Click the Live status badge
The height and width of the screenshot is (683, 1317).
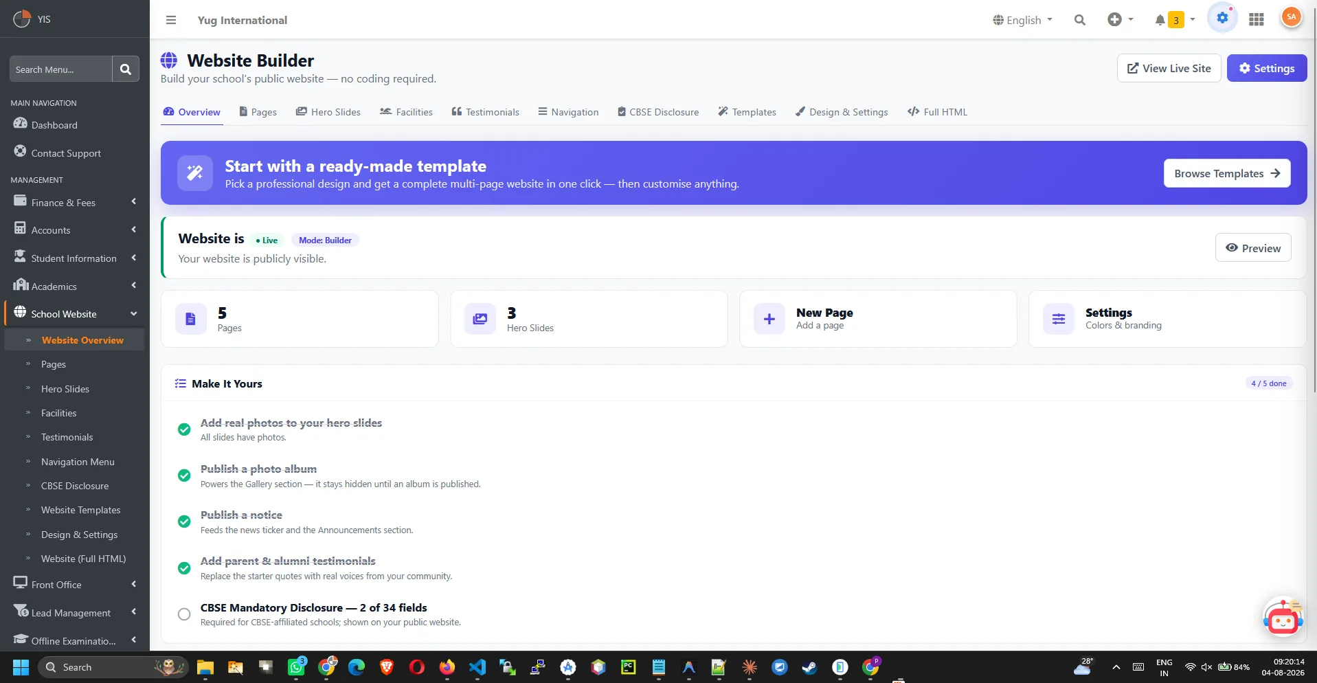coord(267,240)
